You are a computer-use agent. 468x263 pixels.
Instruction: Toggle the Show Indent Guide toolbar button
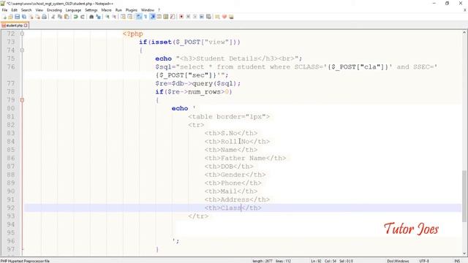tap(153, 17)
